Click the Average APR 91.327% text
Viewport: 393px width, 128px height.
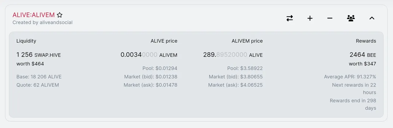[350, 77]
